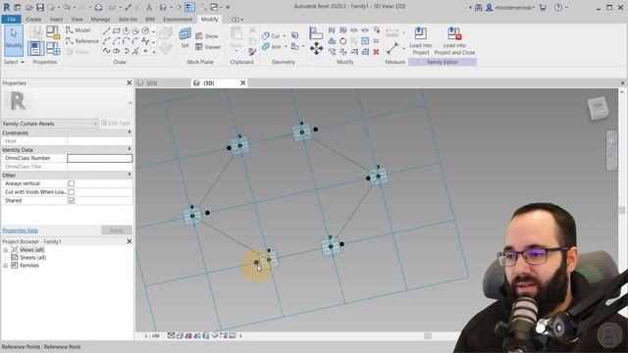Image resolution: width=628 pixels, height=353 pixels.
Task: Click Load into Project
Action: click(421, 41)
